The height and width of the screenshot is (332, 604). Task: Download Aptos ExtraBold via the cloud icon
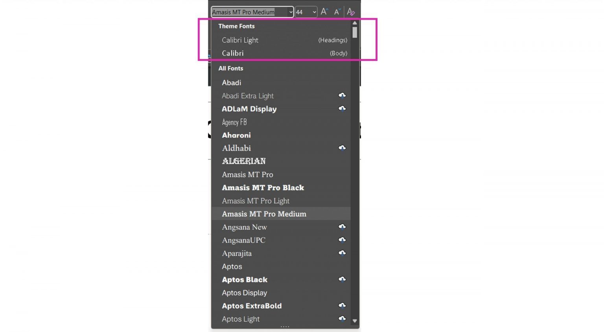(342, 305)
